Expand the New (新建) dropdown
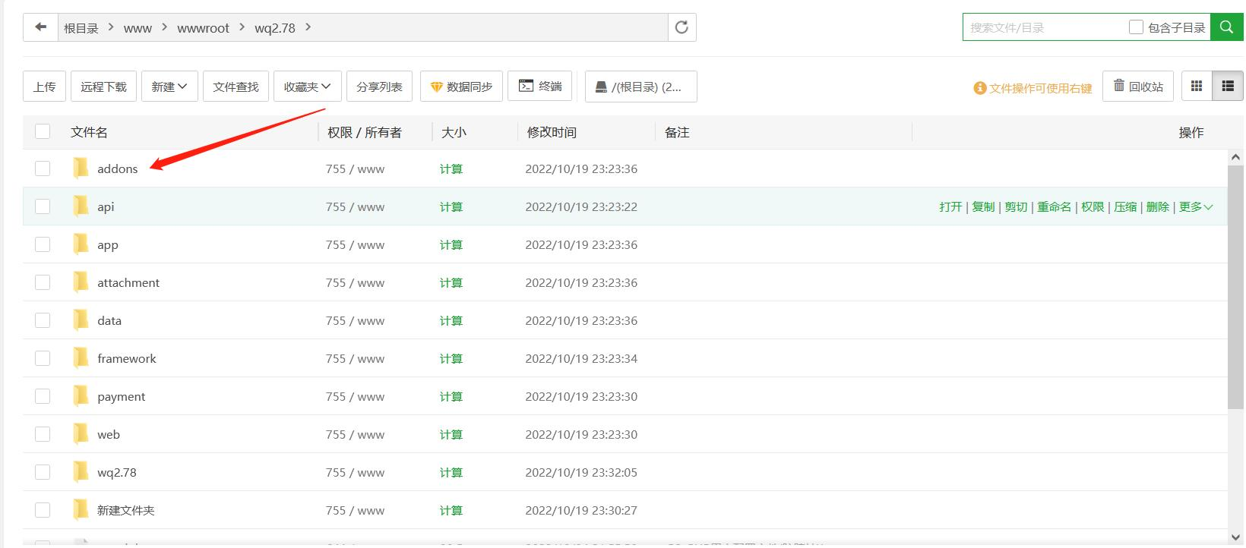Viewport: 1246px width, 548px height. (169, 87)
